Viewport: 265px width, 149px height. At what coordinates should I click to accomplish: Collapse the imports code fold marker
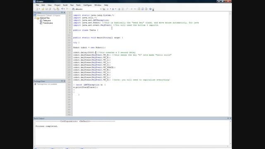click(x=72, y=15)
